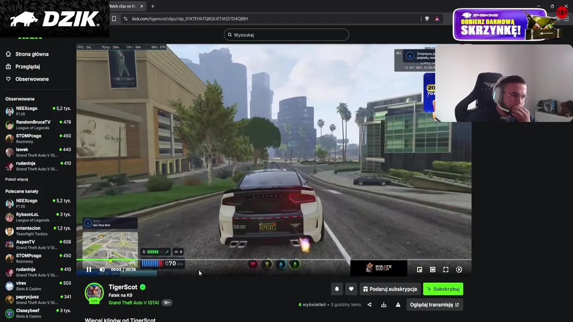Open RybsonLoL recommended channel
573x322 pixels.
38,217
